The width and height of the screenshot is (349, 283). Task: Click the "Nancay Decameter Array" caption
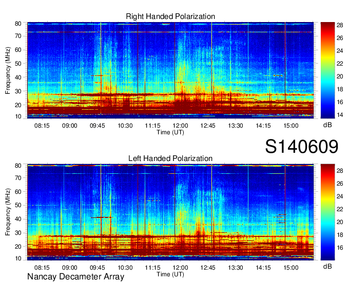pyautogui.click(x=75, y=277)
